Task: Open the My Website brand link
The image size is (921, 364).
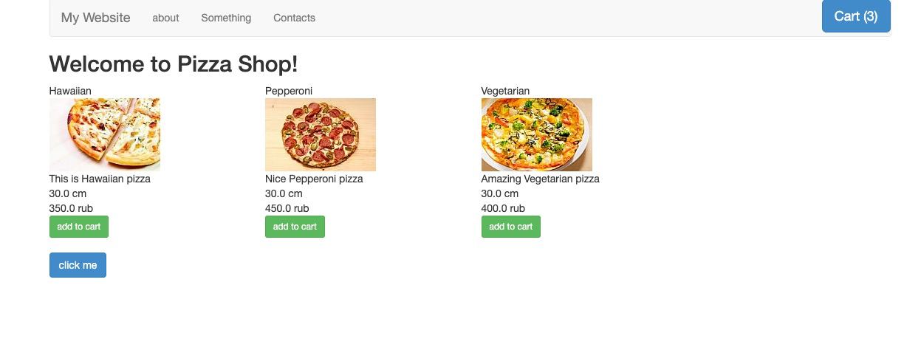Action: [x=95, y=18]
